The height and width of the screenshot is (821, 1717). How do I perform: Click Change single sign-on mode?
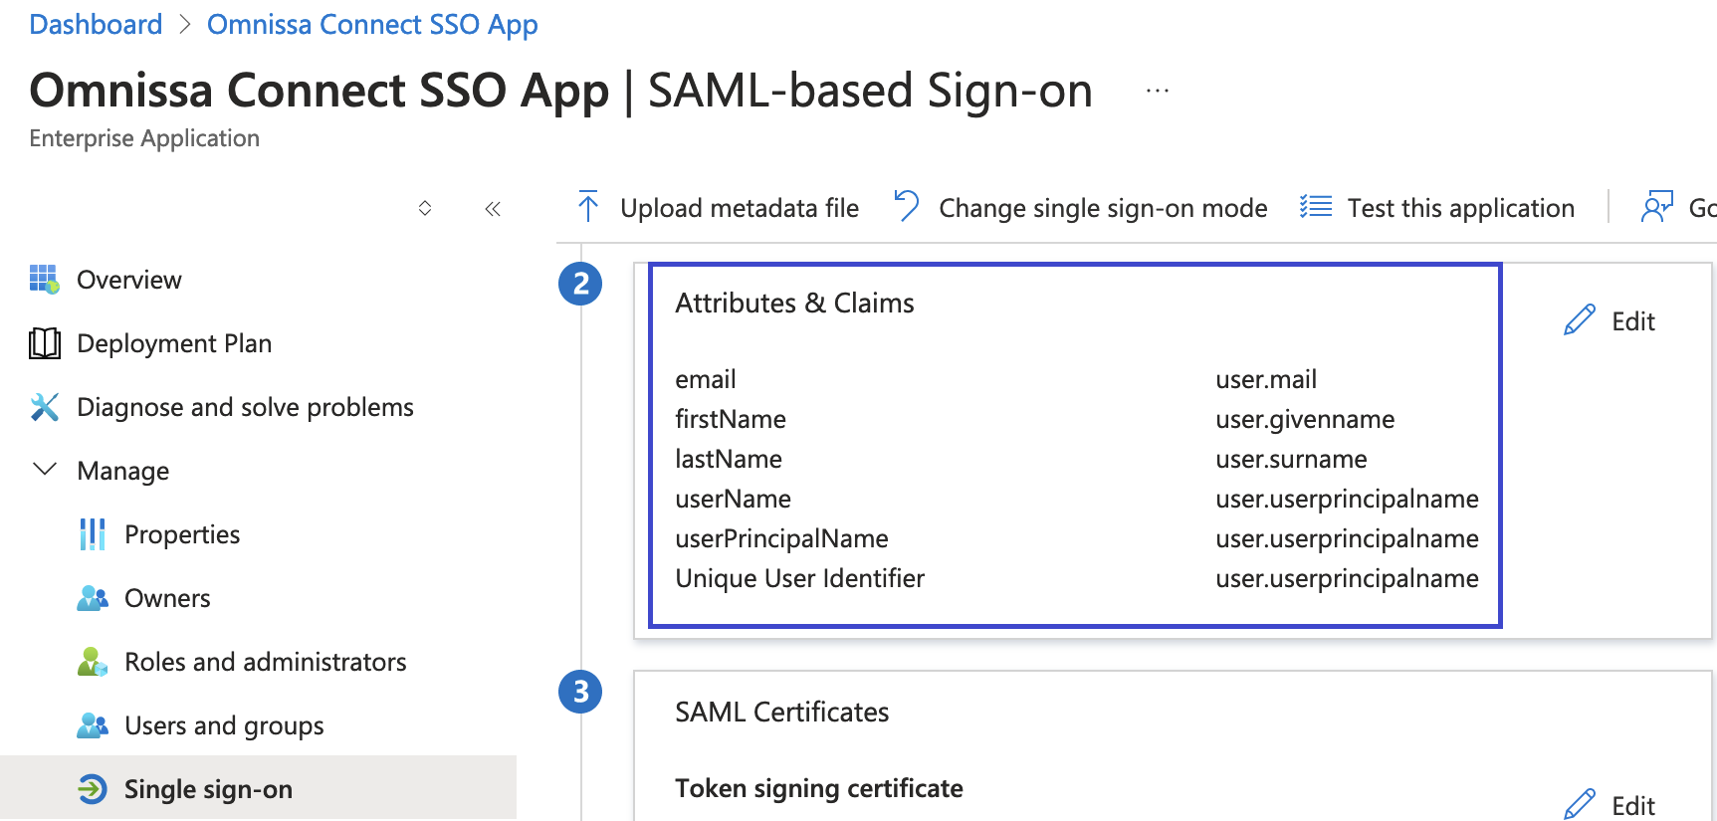1103,208
